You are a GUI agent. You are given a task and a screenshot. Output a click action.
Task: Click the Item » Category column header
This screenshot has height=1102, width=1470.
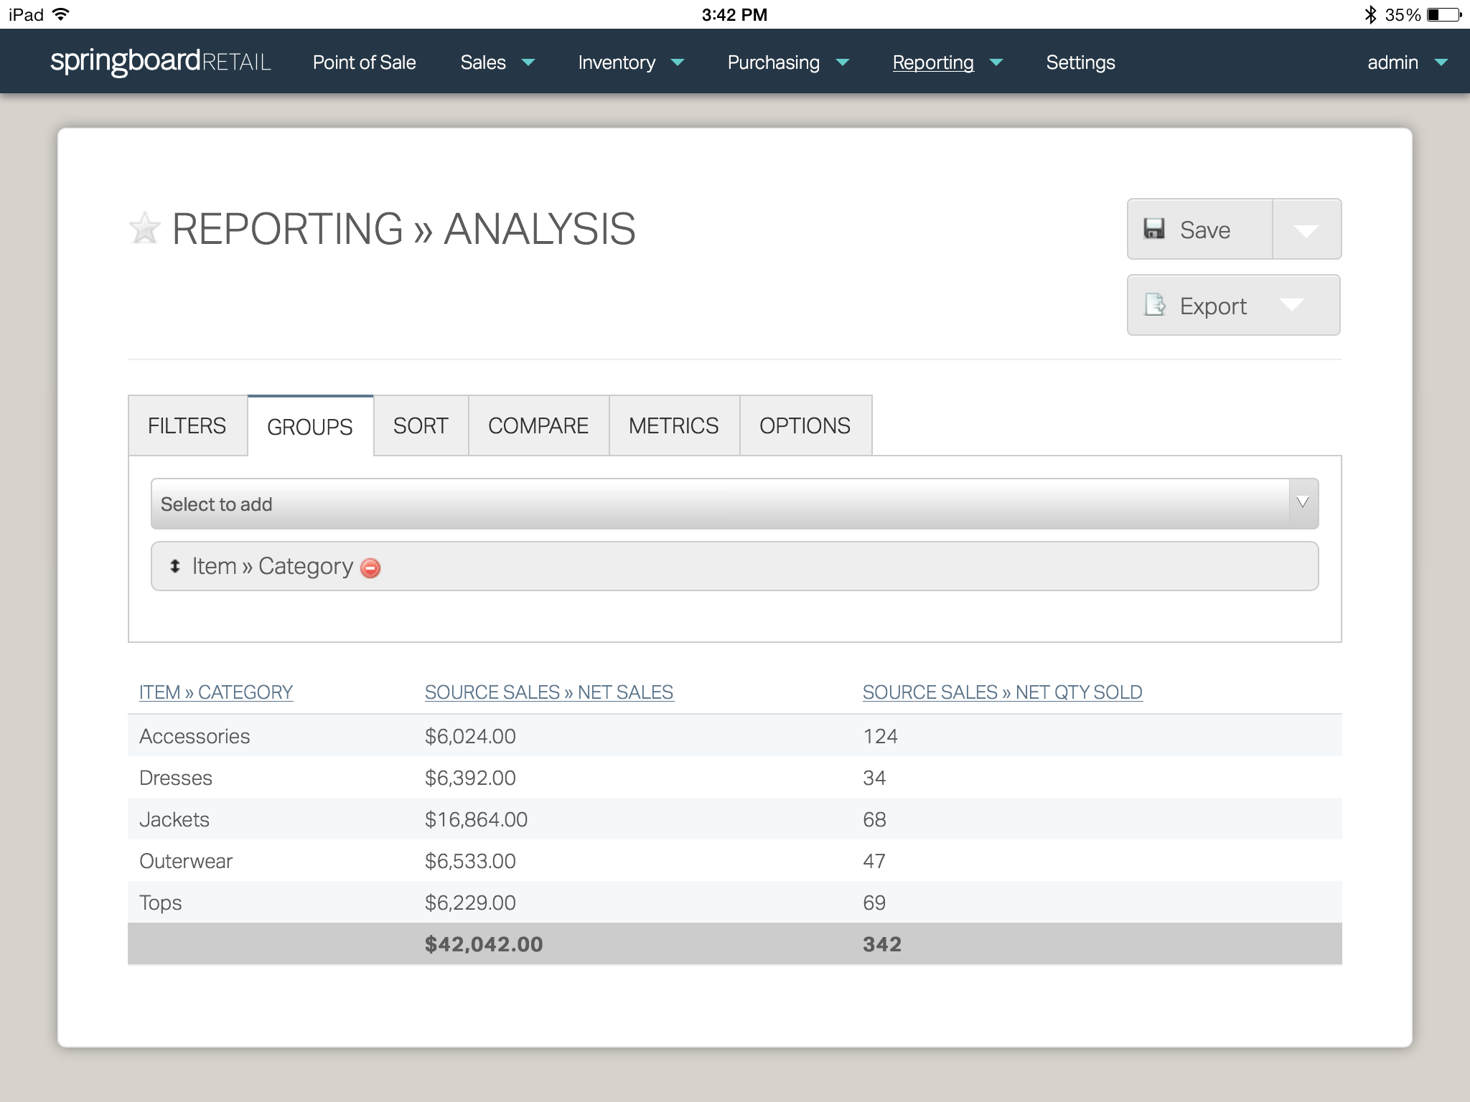pyautogui.click(x=216, y=692)
